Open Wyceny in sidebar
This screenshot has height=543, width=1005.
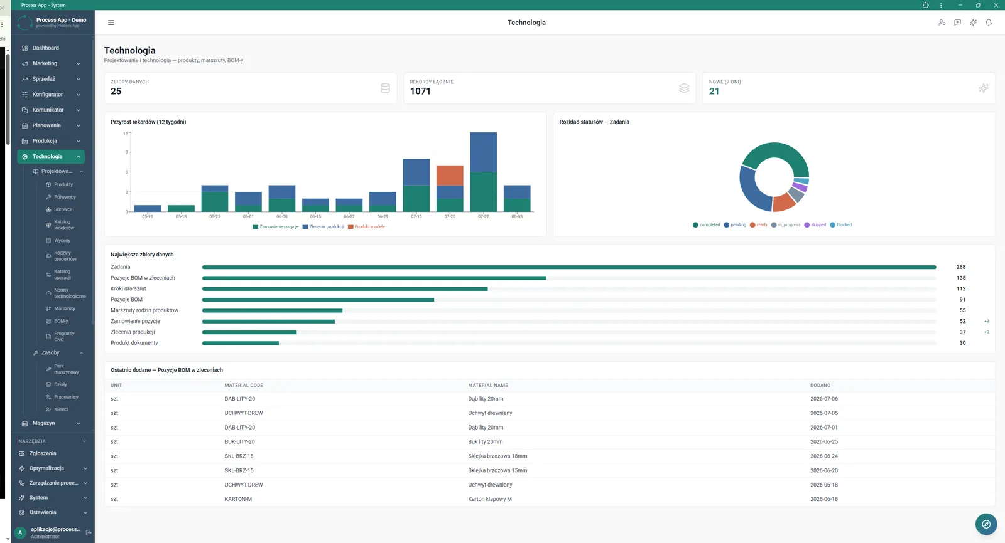point(63,241)
